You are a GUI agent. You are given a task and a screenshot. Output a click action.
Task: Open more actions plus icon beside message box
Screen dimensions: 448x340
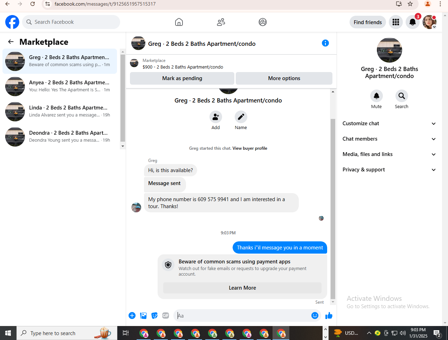(x=132, y=316)
